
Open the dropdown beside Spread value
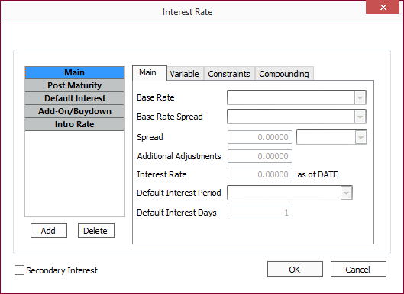point(360,137)
